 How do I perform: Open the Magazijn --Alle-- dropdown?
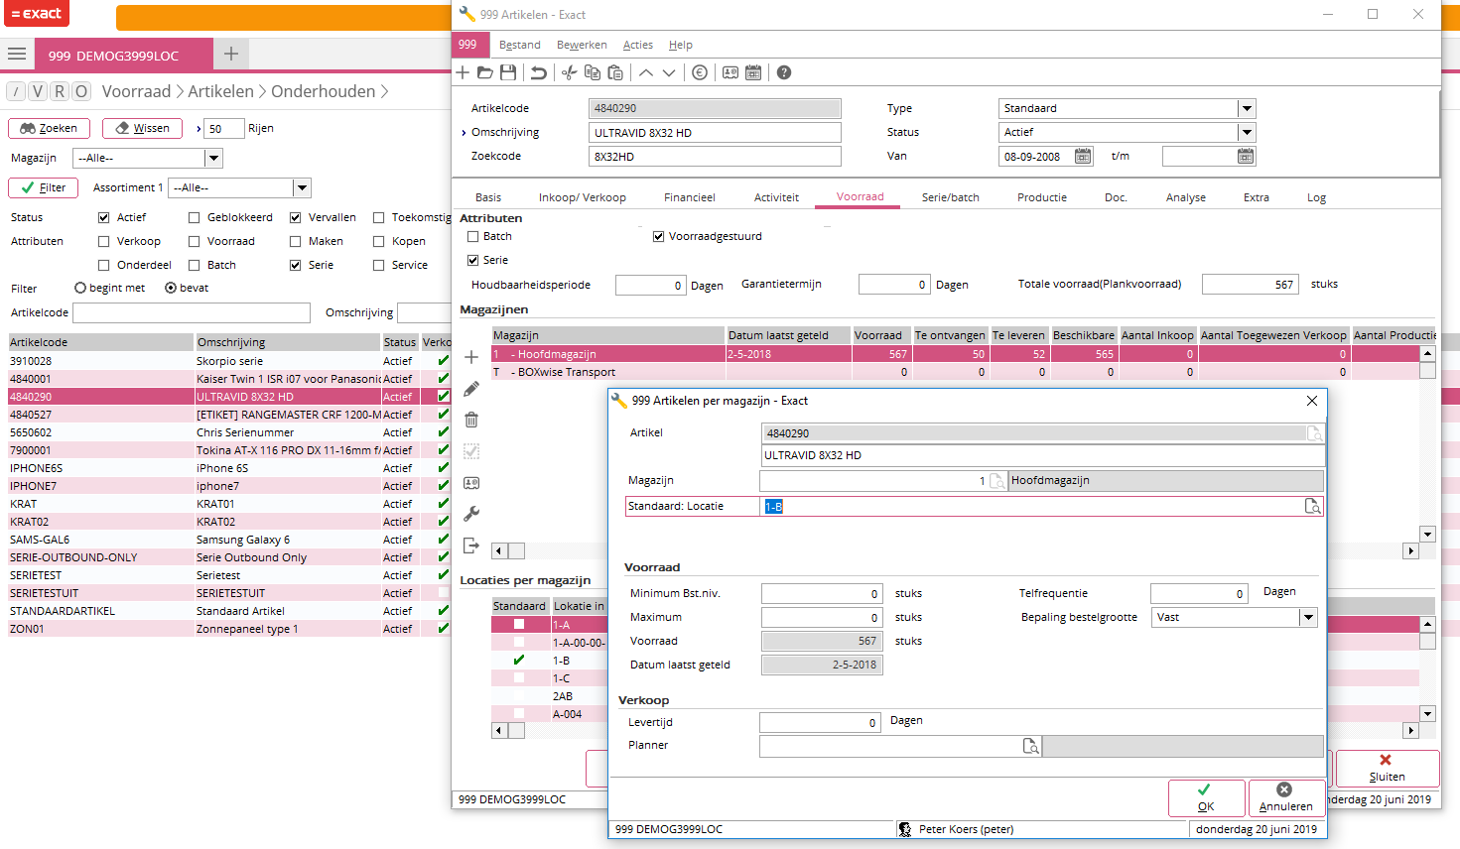point(212,158)
